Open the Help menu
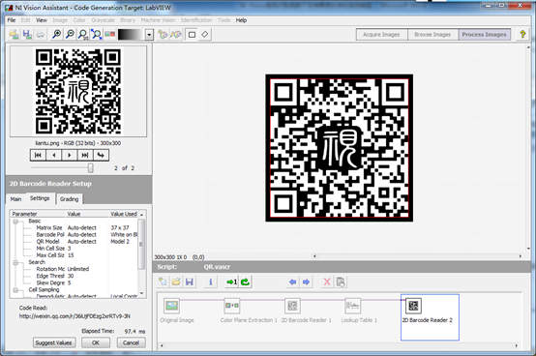 tap(241, 20)
